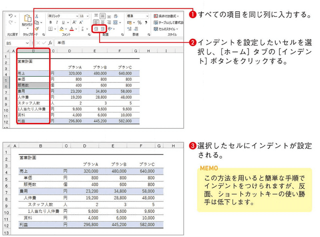
Task: Expand the Merge and Center dropdown arrow
Action: click(120, 22)
